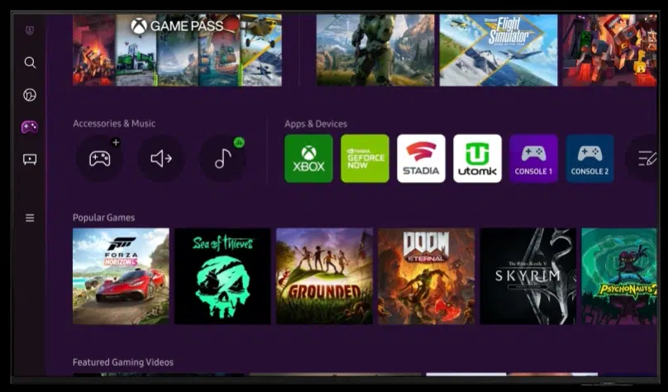
Task: Open the Game Pass featured banner
Action: [177, 50]
